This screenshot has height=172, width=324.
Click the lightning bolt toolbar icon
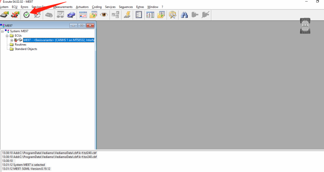pyautogui.click(x=127, y=15)
